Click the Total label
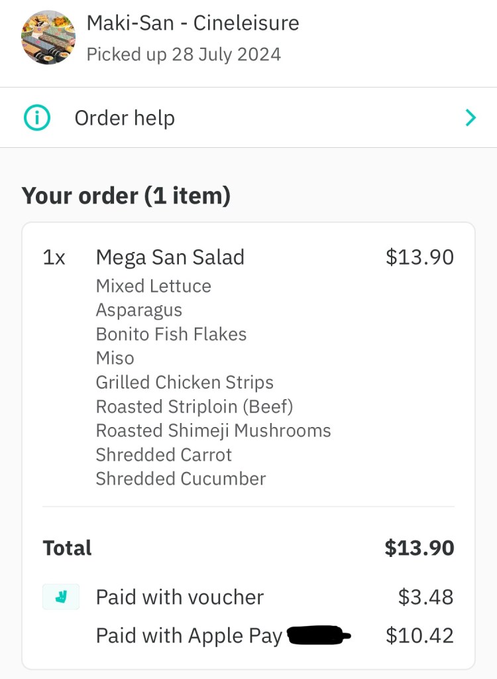497x679 pixels. click(x=68, y=548)
